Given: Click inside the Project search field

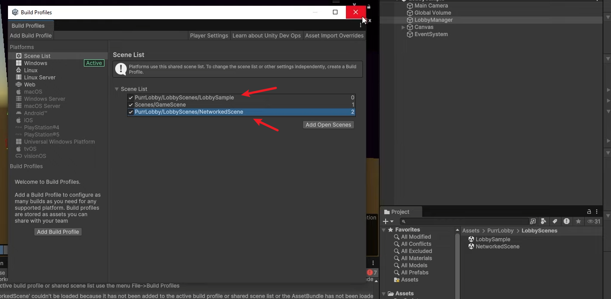Looking at the screenshot, I should (x=464, y=221).
